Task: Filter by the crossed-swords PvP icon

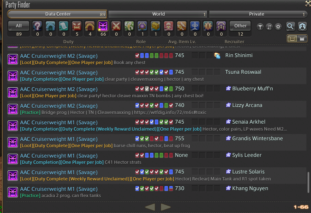Action: [116, 26]
